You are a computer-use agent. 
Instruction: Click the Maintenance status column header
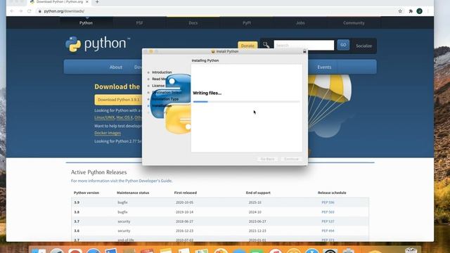tap(133, 193)
